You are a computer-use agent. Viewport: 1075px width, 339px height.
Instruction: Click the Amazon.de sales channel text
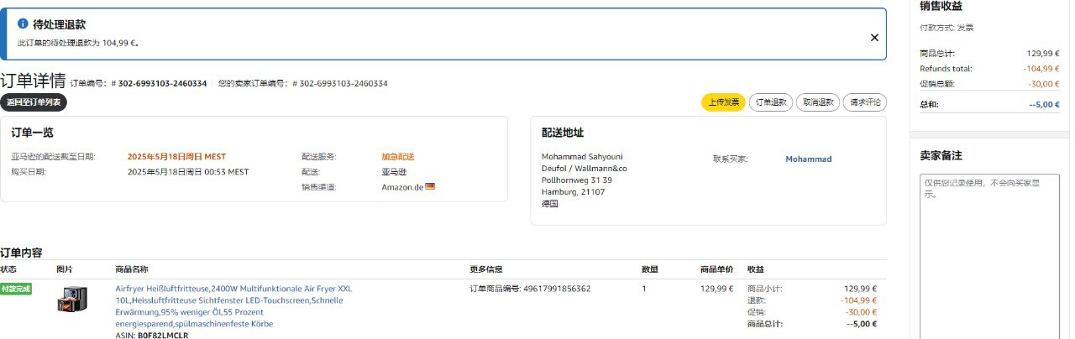click(x=402, y=187)
